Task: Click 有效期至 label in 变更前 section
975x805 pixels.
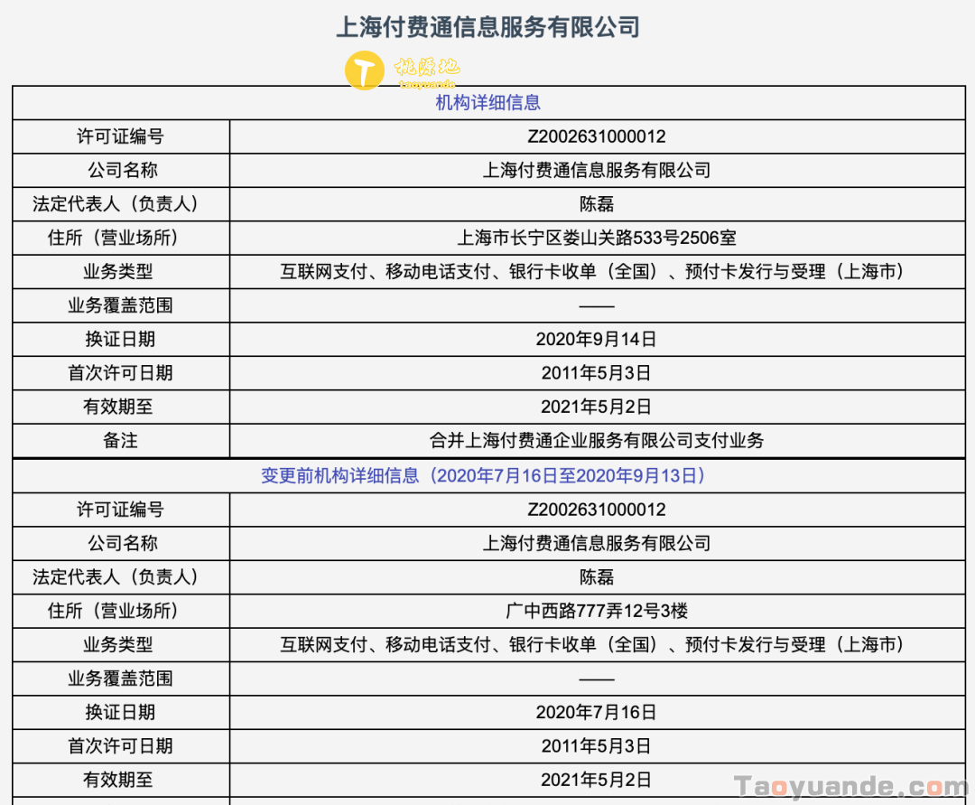Action: point(118,780)
